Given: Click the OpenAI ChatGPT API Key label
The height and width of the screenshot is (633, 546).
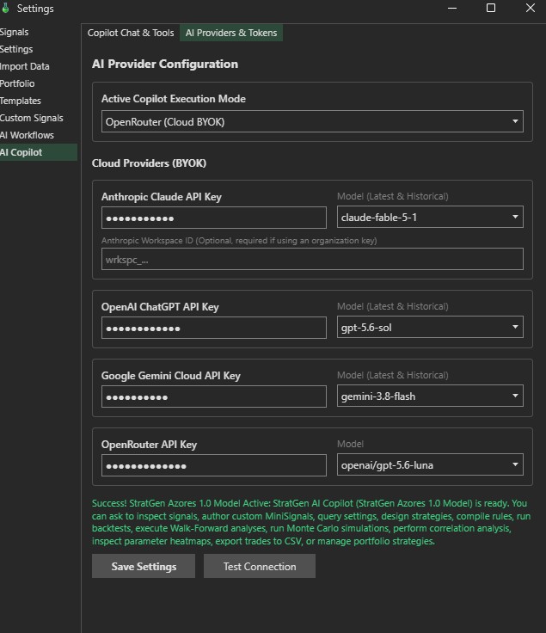Looking at the screenshot, I should tap(160, 307).
